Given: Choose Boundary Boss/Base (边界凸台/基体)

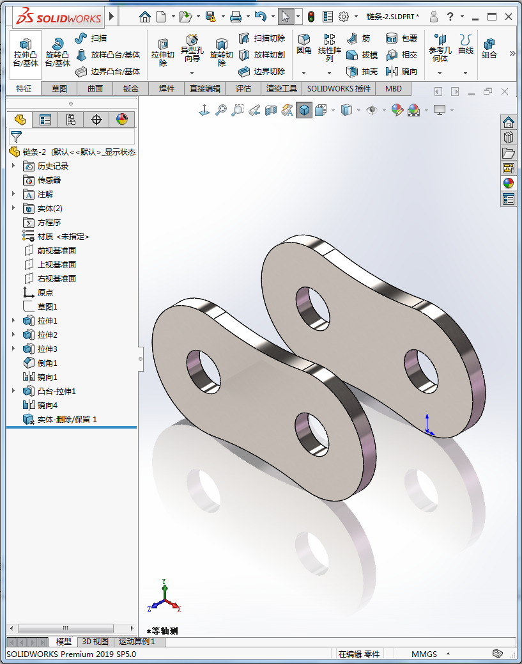Looking at the screenshot, I should click(108, 71).
